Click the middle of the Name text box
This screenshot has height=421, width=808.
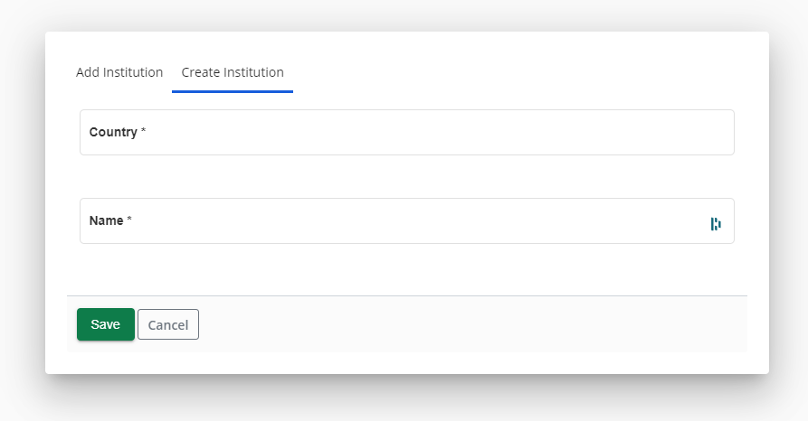[x=407, y=221]
